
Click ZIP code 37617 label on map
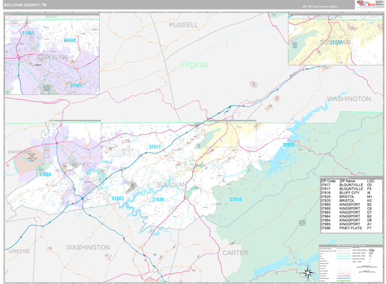[x=154, y=147]
